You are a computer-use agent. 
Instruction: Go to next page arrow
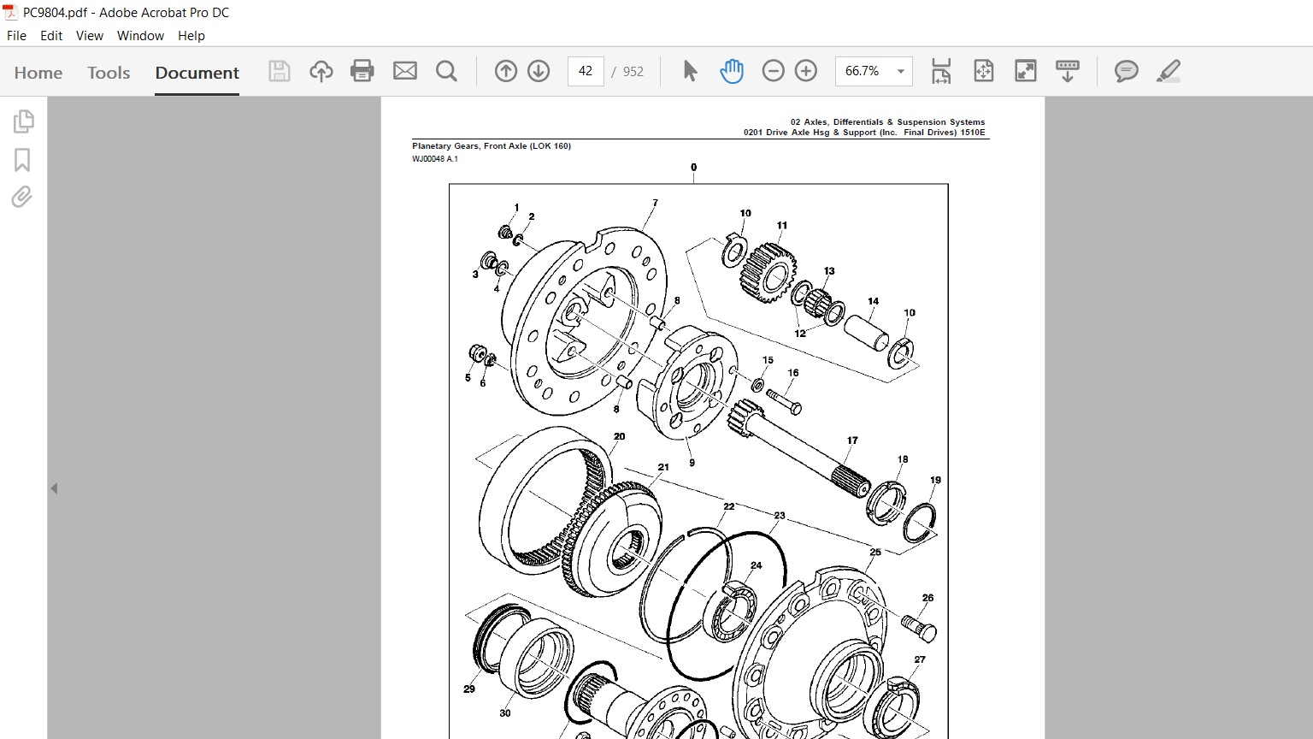[539, 71]
